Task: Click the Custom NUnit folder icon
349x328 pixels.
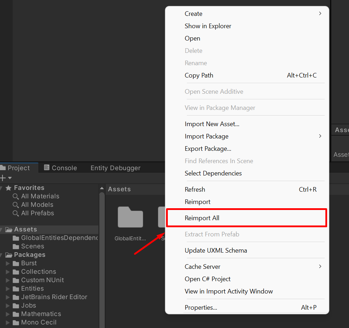Action: (x=16, y=280)
